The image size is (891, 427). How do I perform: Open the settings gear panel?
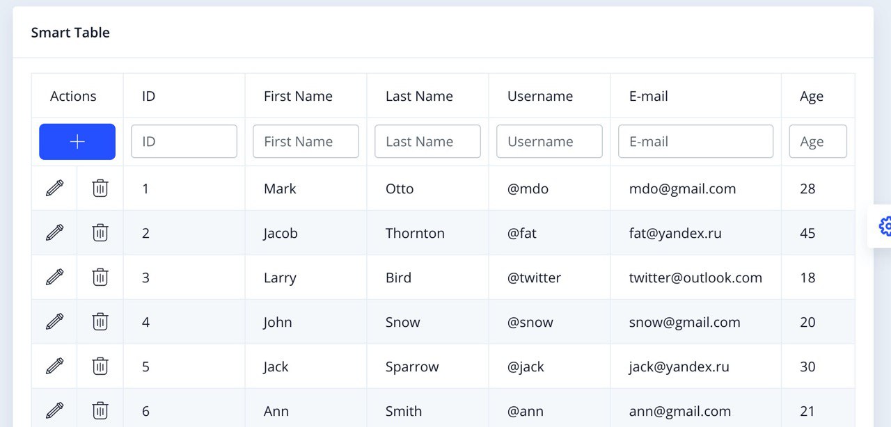pos(884,226)
